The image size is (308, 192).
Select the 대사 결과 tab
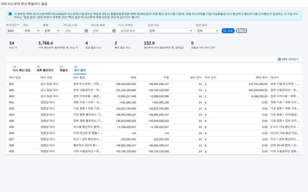coord(80,69)
